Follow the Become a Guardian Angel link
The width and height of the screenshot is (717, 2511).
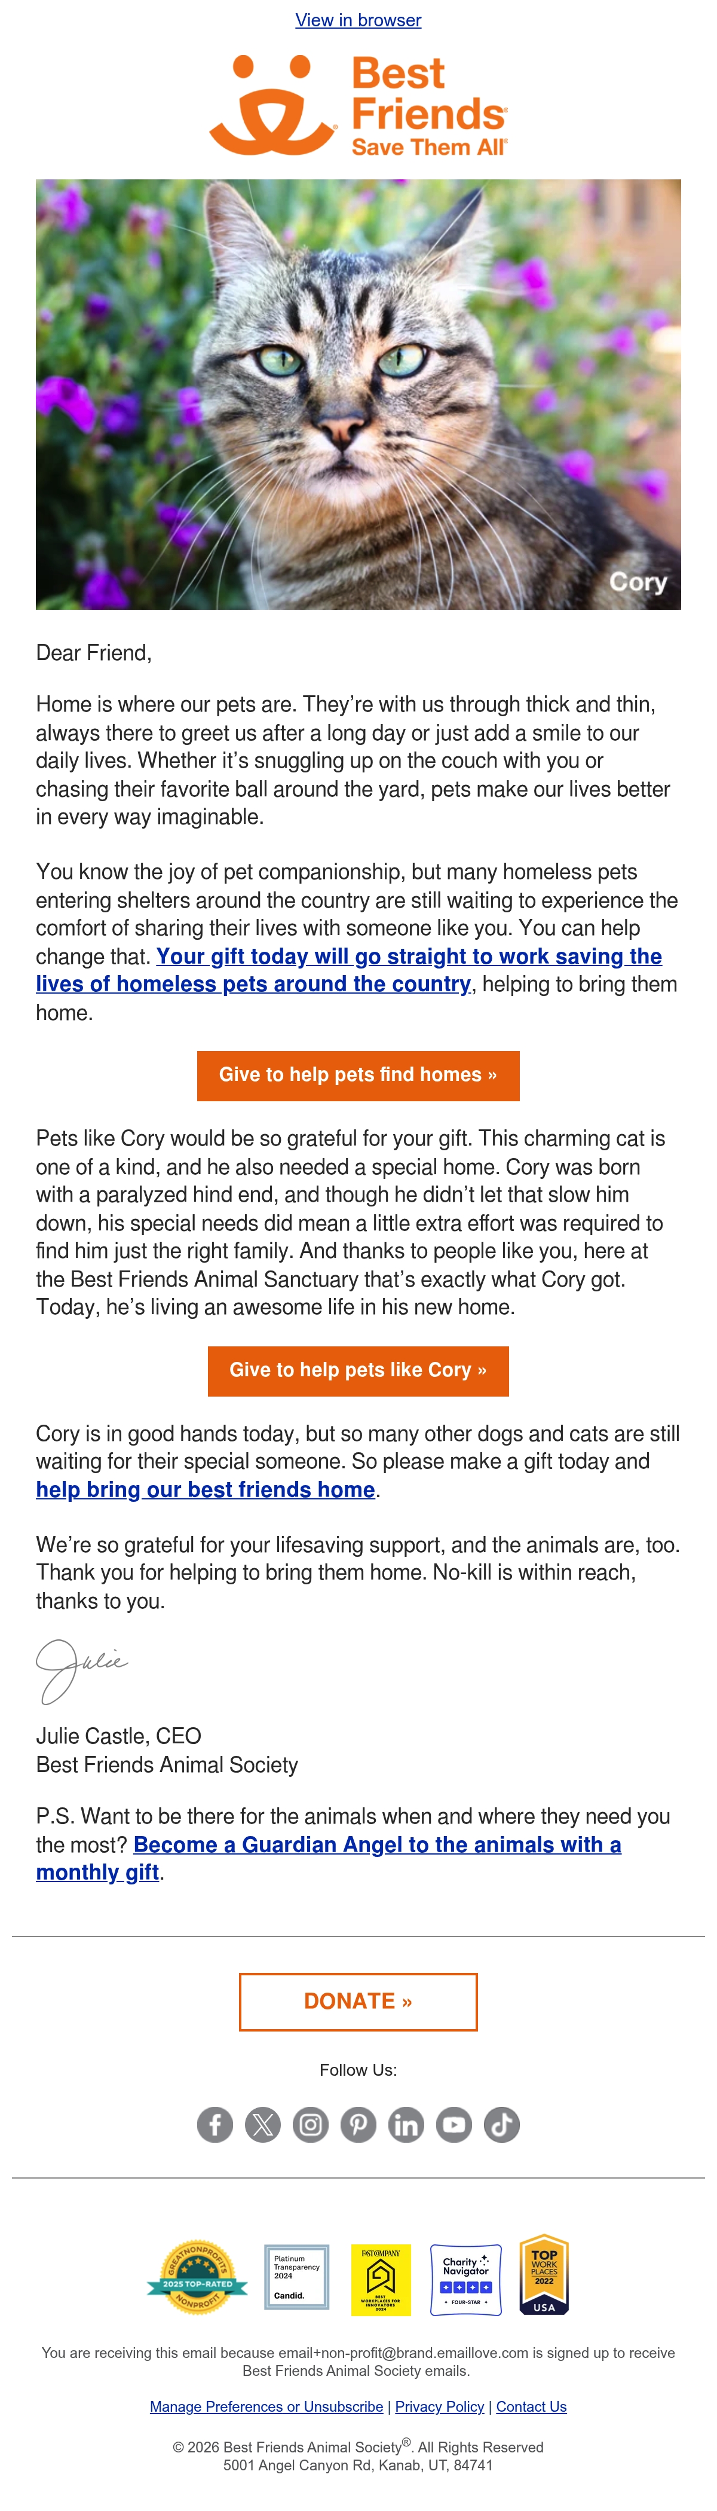coord(328,1858)
